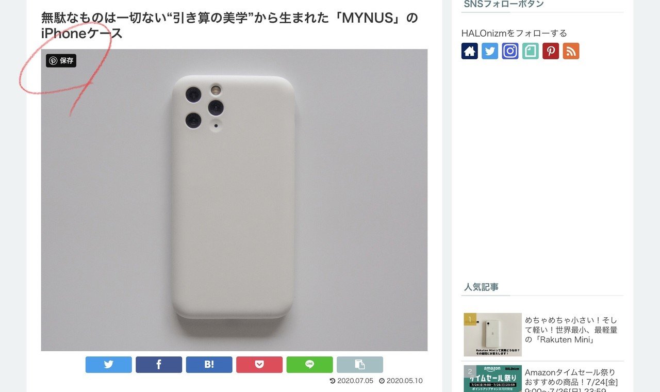Share article with the Facebook share button

159,365
